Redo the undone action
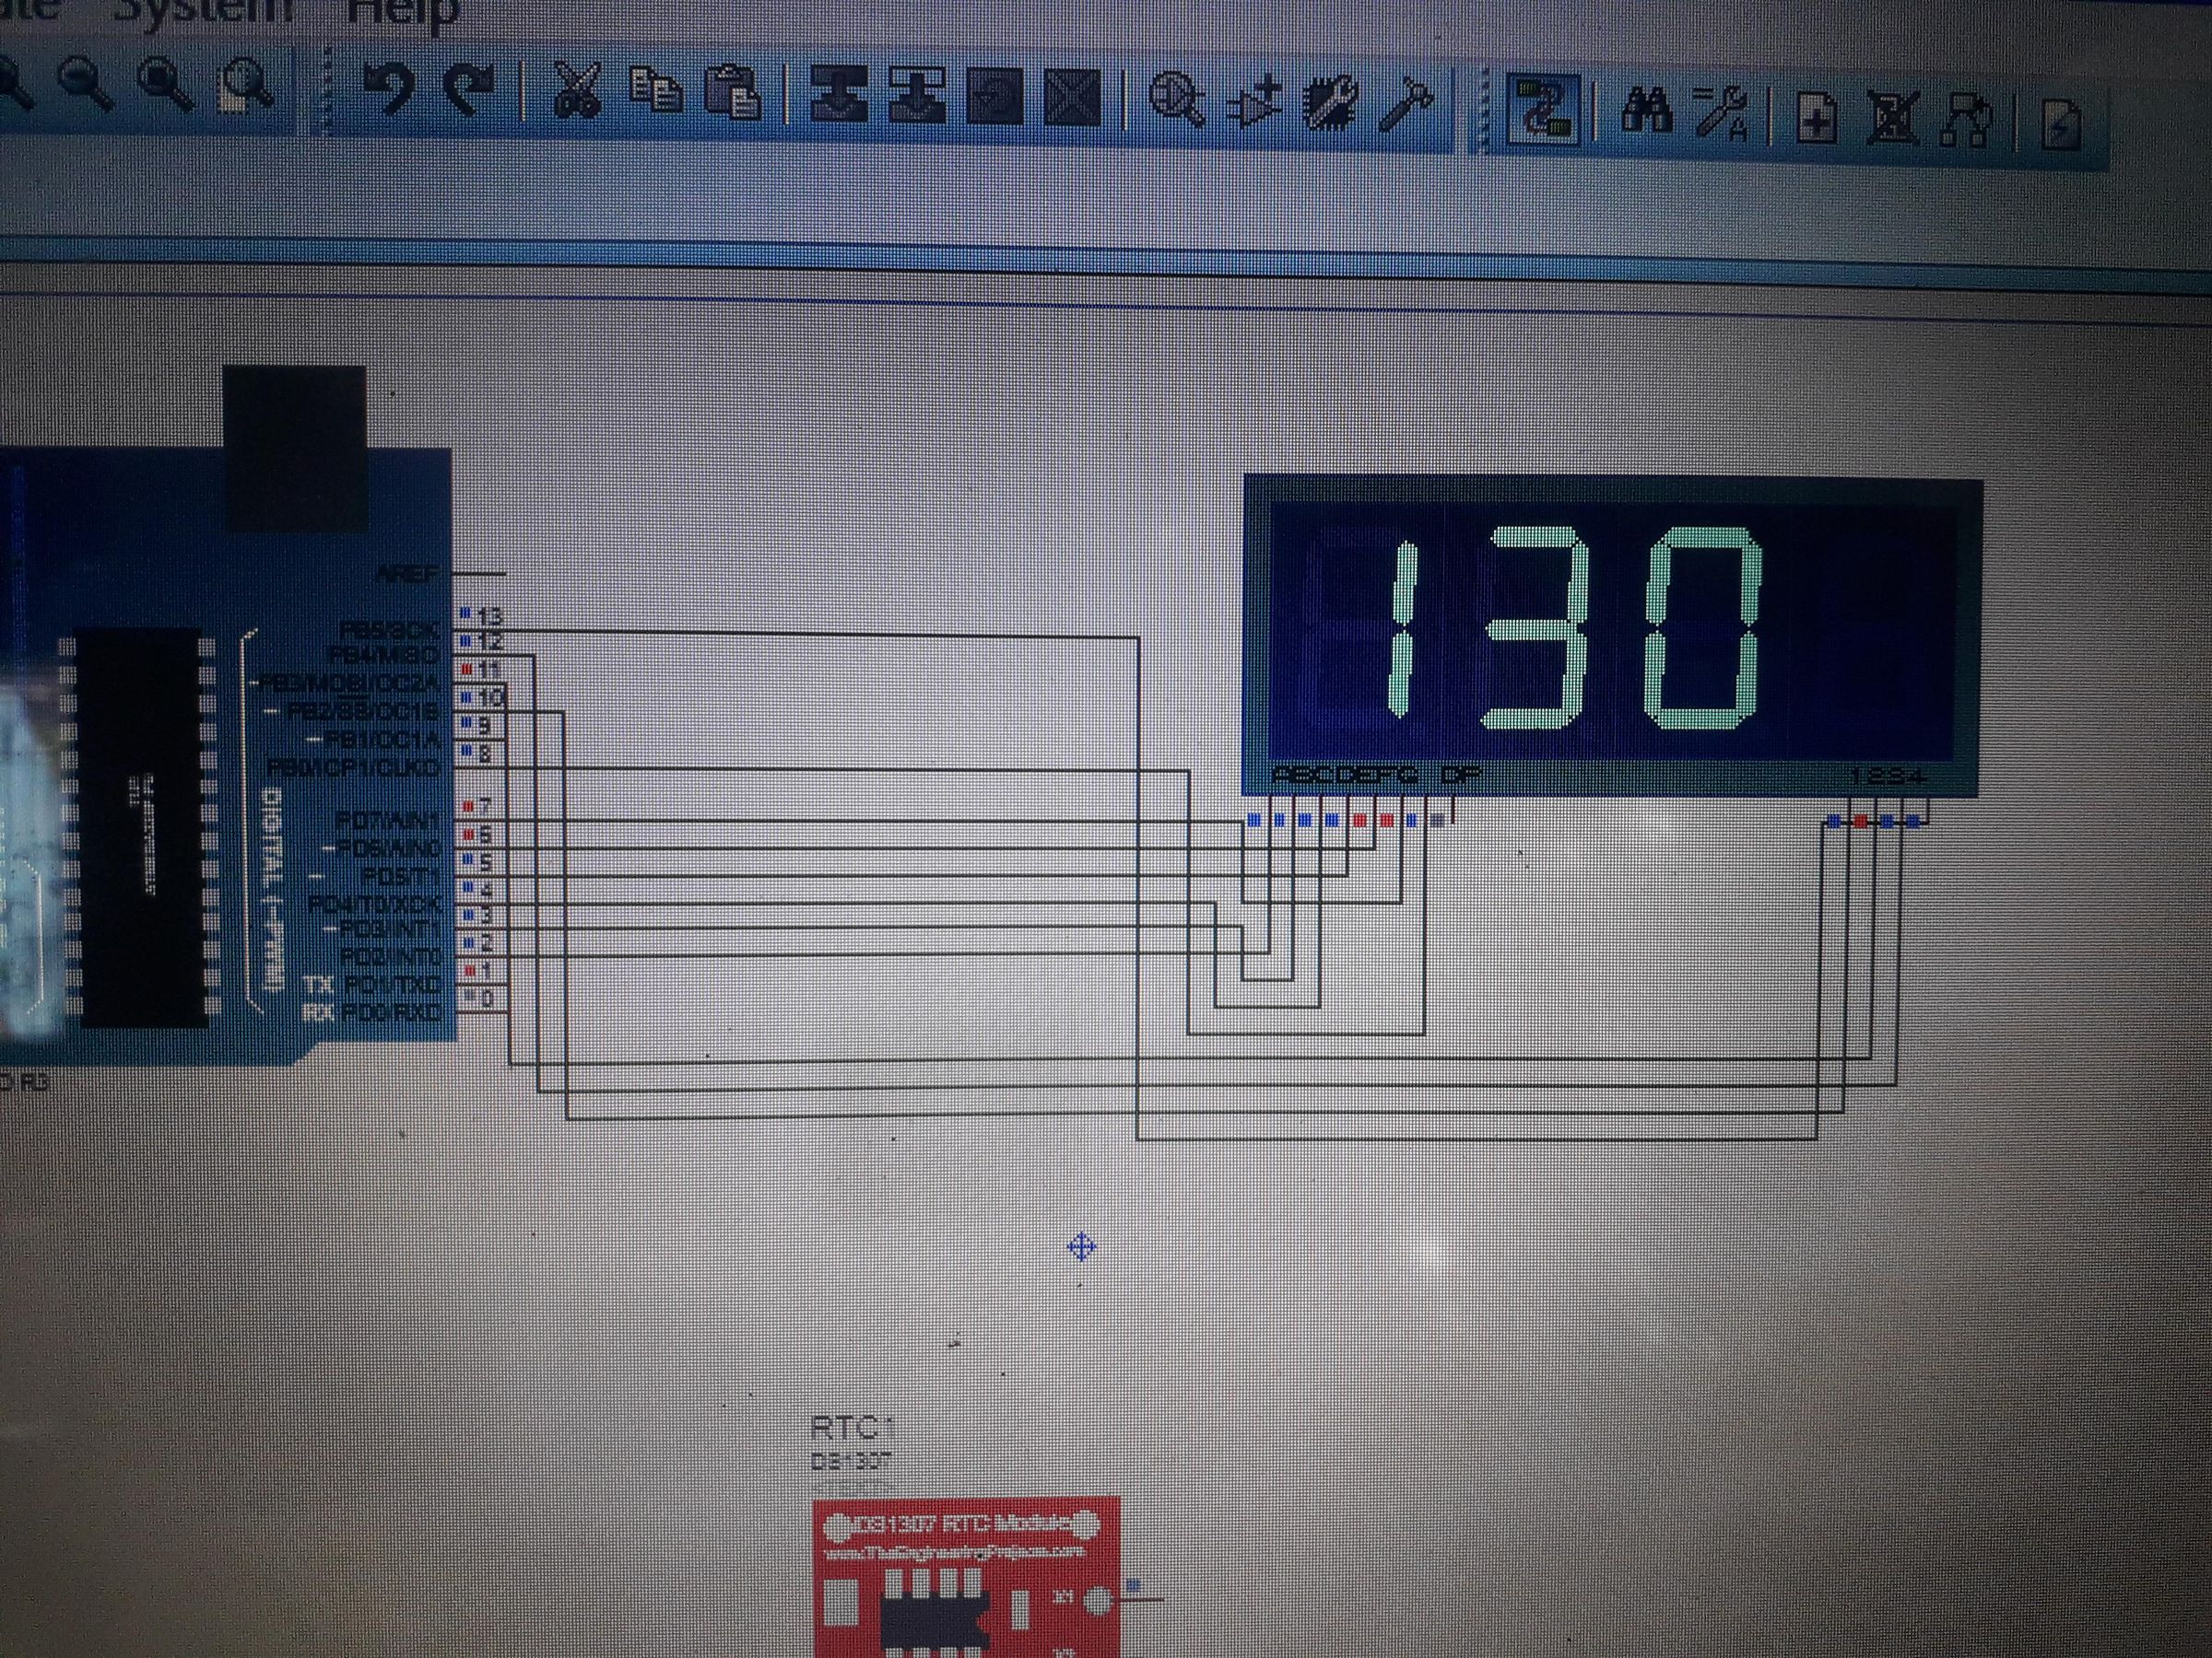The width and height of the screenshot is (2212, 1658). point(465,95)
